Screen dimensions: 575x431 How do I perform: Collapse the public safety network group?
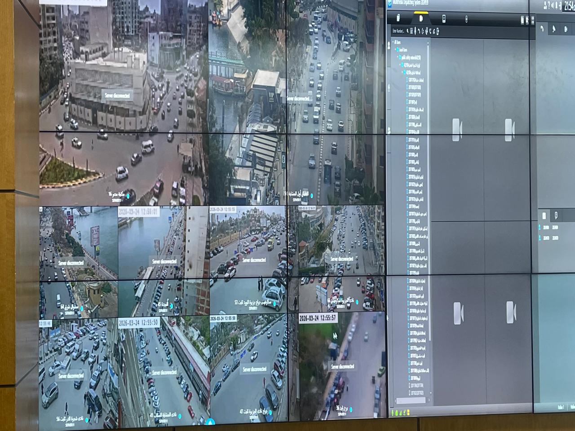[x=398, y=57]
